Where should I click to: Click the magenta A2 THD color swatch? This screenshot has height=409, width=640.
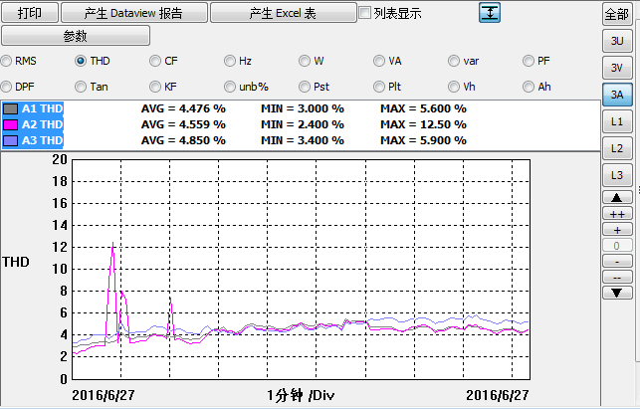(11, 125)
